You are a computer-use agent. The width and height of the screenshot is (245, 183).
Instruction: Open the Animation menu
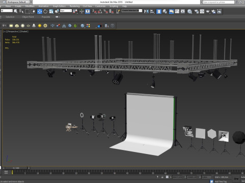point(43,6)
